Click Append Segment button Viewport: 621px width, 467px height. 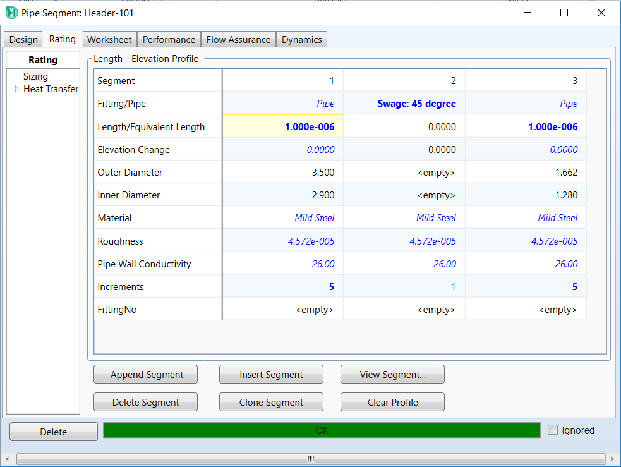point(145,374)
